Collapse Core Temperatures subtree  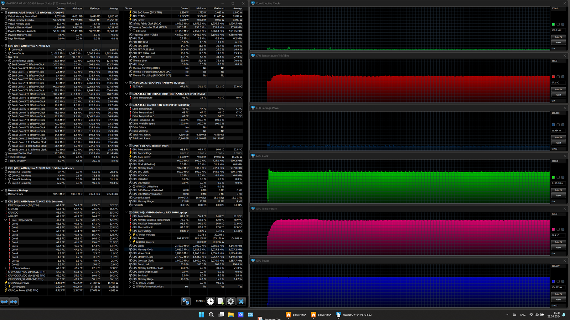[x=6, y=220]
